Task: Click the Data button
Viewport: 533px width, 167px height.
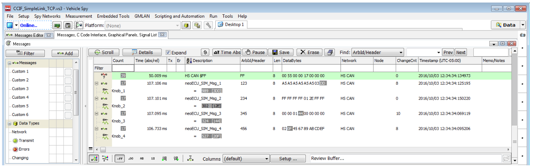Action: pos(505,25)
